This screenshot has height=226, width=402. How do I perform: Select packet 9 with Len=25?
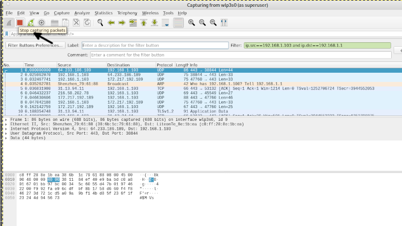pos(202,107)
